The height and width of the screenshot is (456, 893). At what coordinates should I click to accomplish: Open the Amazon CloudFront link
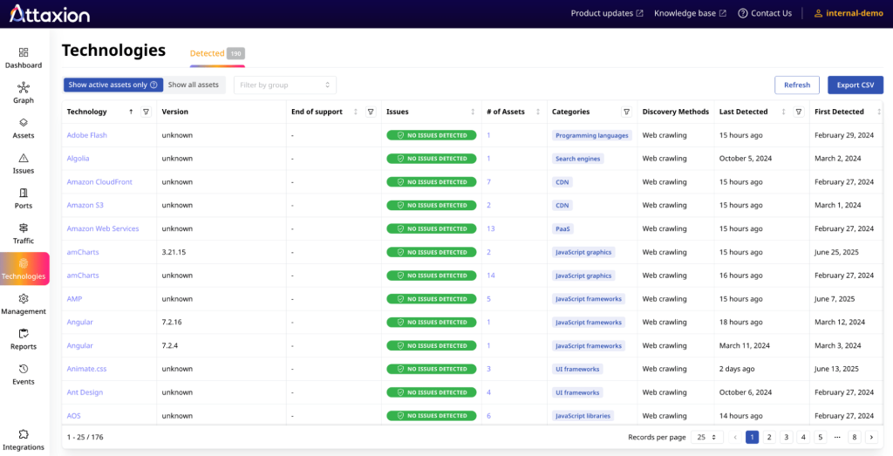coord(99,182)
